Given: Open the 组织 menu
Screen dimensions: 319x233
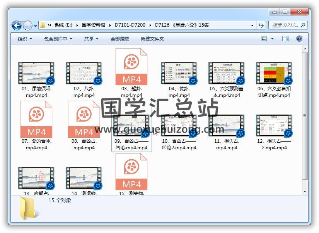Looking at the screenshot, I should tap(25, 39).
